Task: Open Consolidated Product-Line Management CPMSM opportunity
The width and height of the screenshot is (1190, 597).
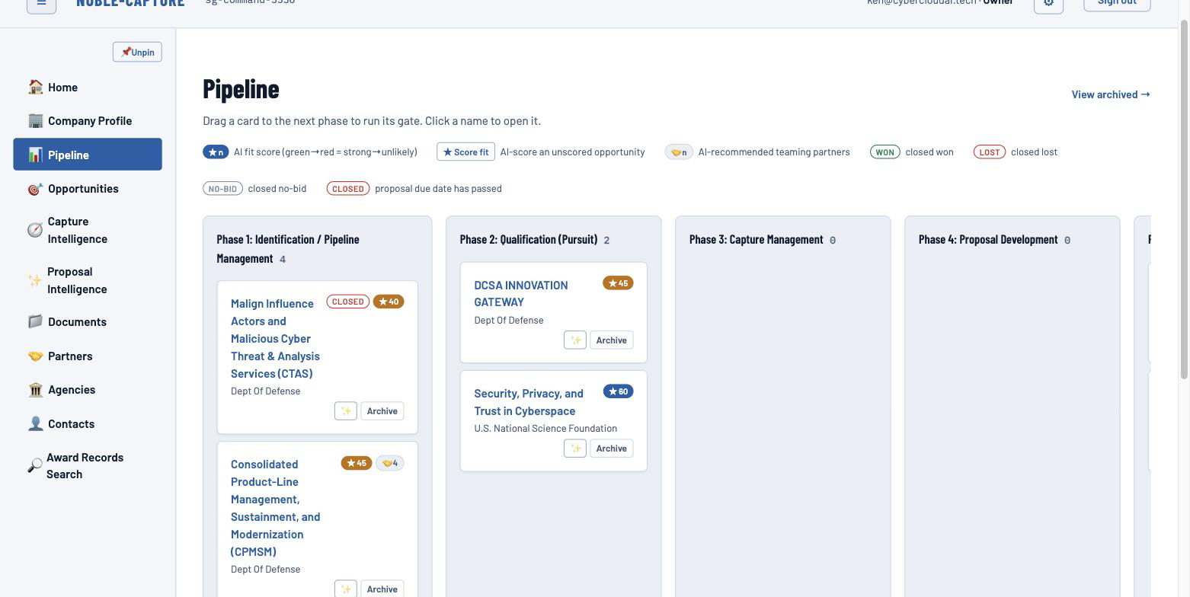Action: 275,508
